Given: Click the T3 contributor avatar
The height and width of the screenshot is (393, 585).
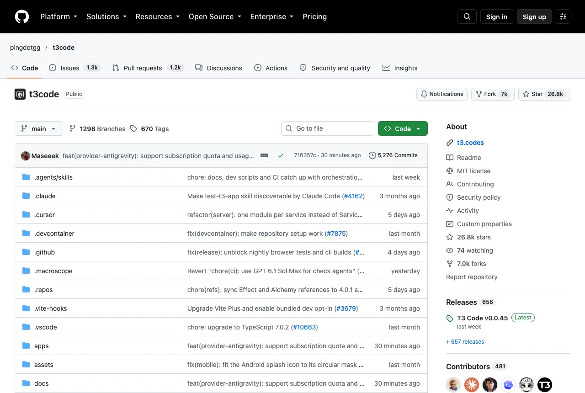Looking at the screenshot, I should click(x=545, y=385).
